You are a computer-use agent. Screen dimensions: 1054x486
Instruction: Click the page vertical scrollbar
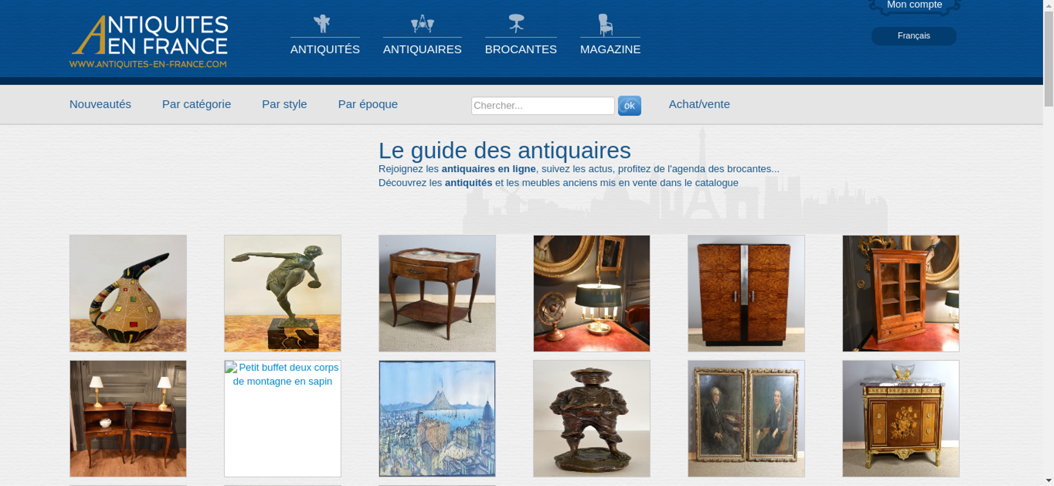point(1049,243)
